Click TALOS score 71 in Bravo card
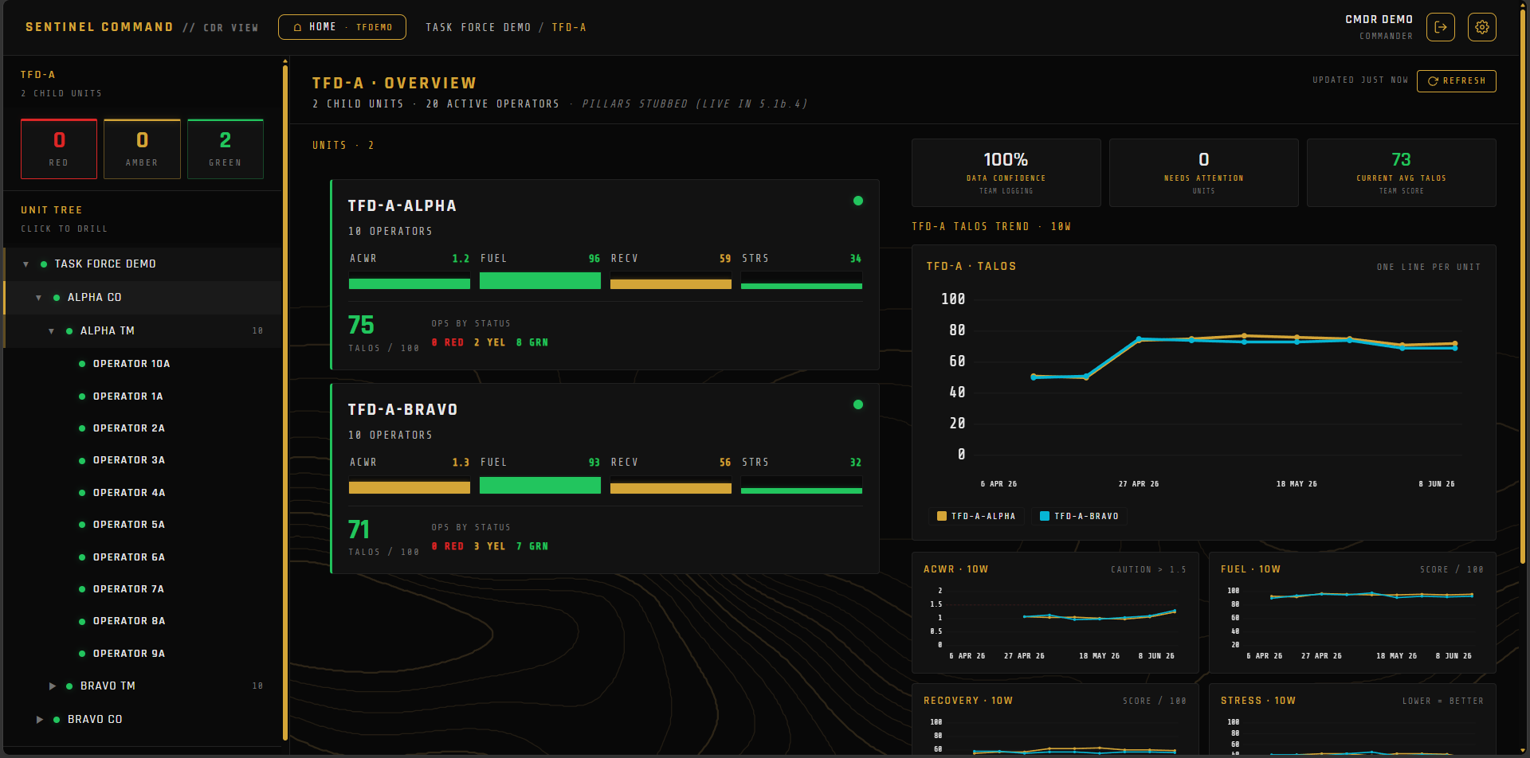 359,529
